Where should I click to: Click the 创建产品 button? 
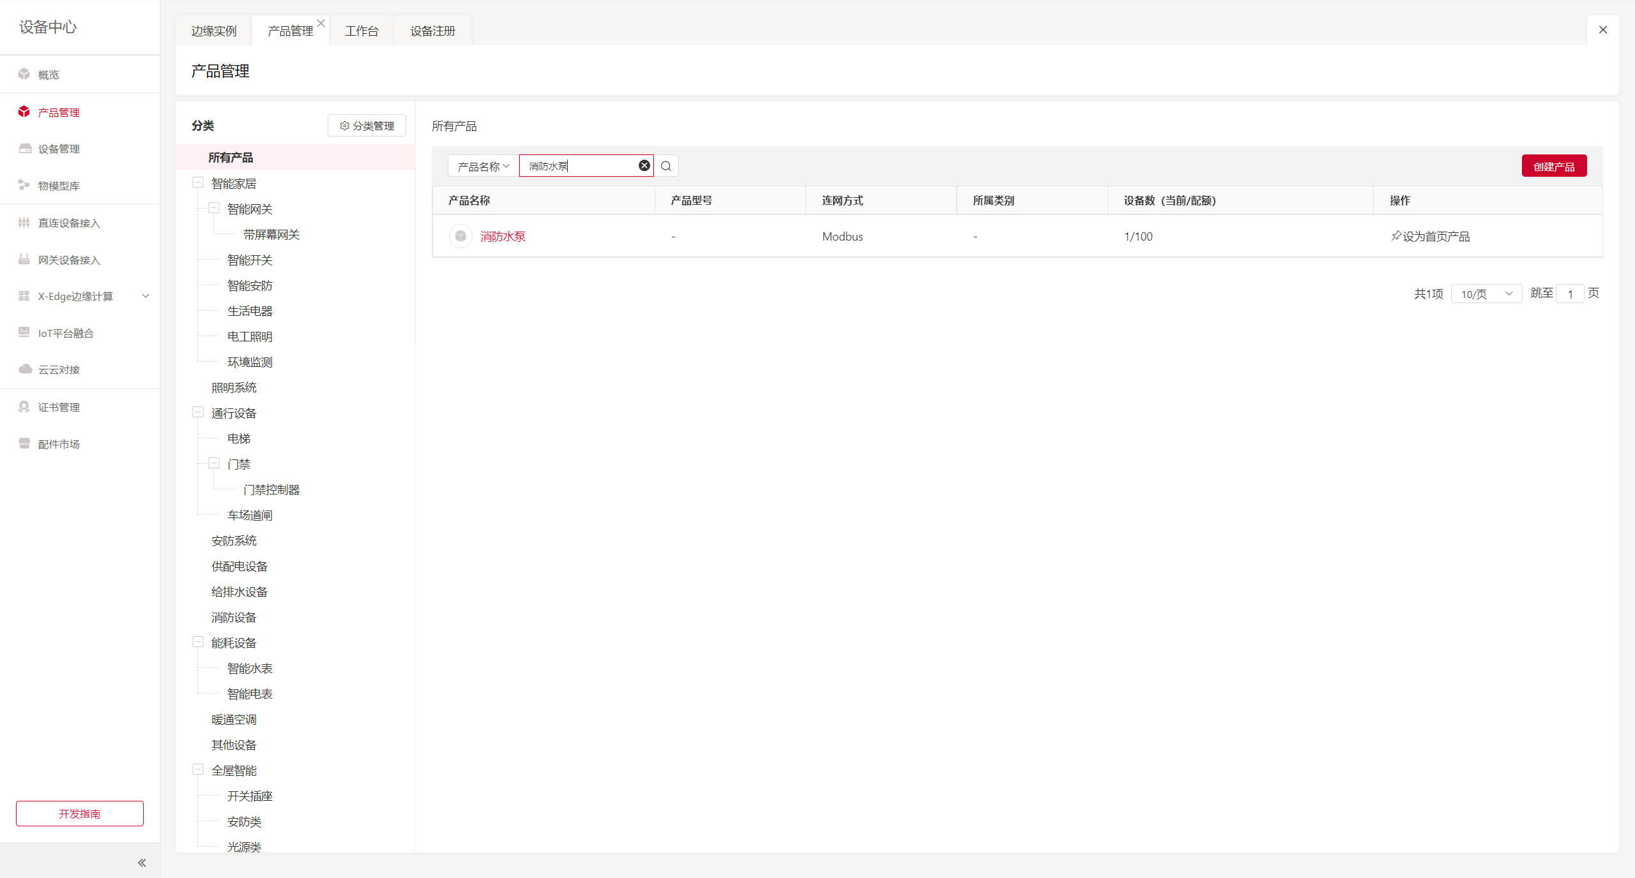[1553, 166]
